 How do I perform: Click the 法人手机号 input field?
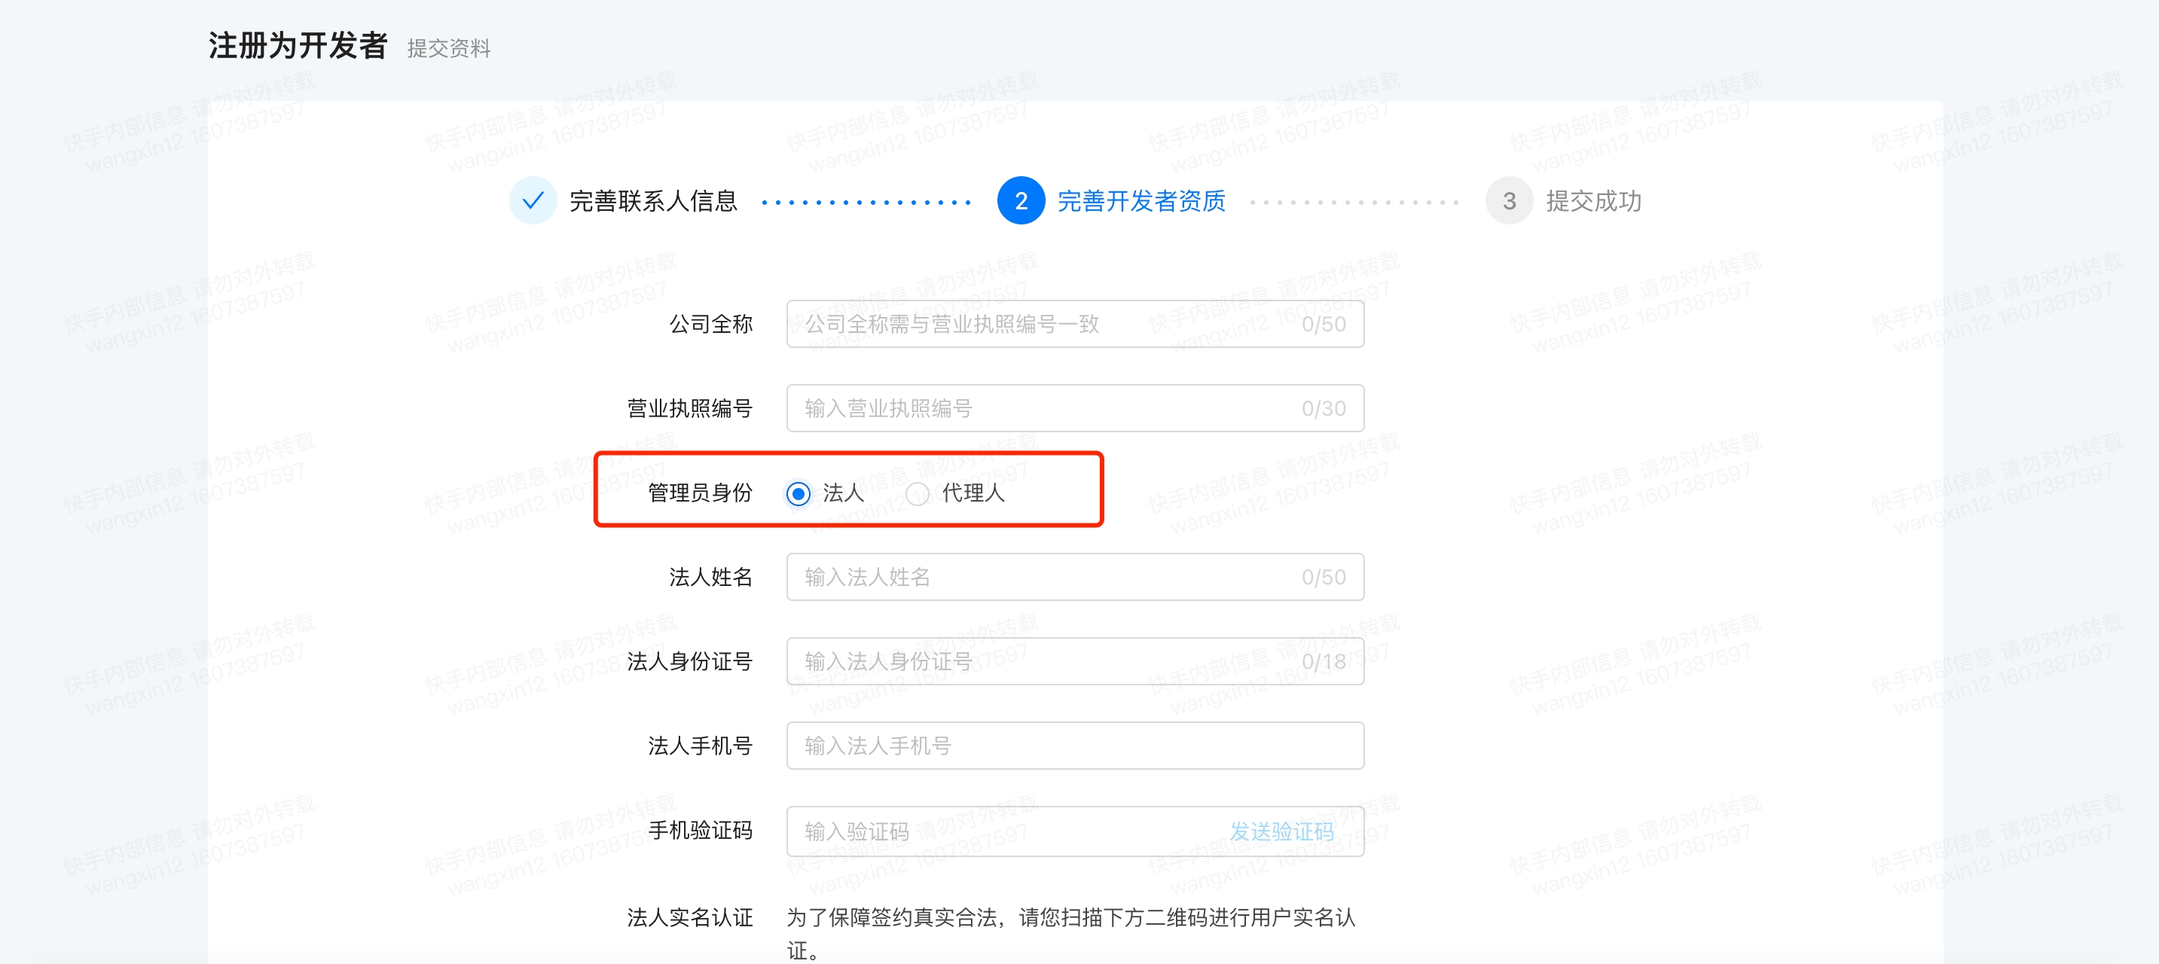(x=1075, y=746)
